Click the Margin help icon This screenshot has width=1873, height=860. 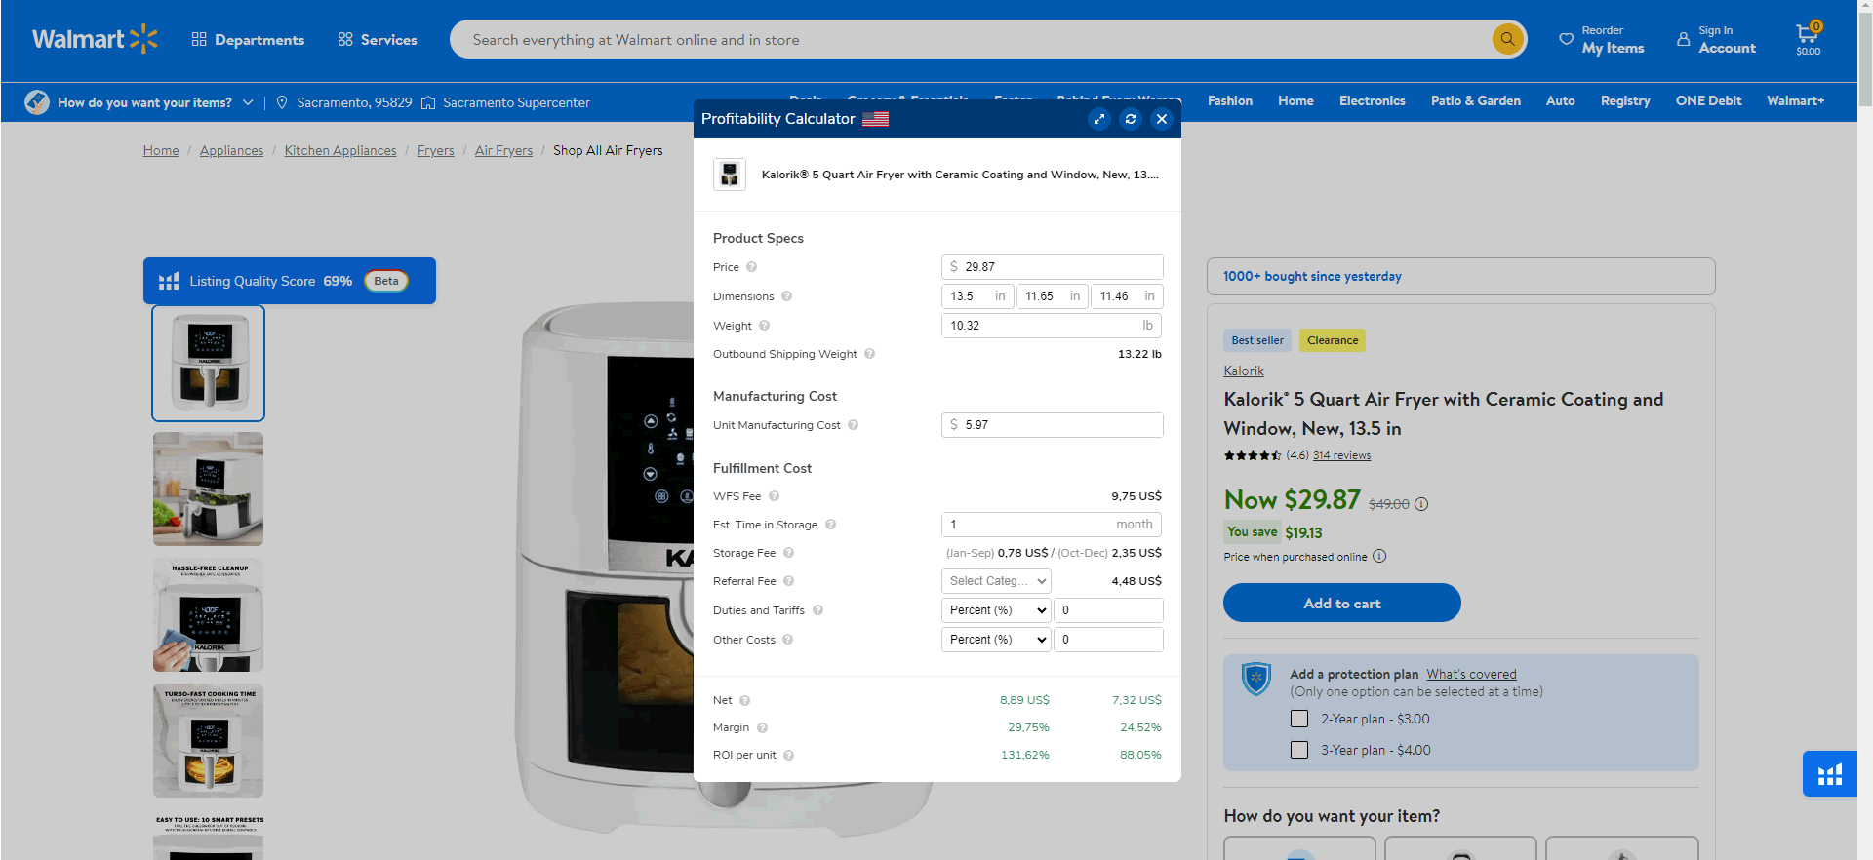click(762, 727)
